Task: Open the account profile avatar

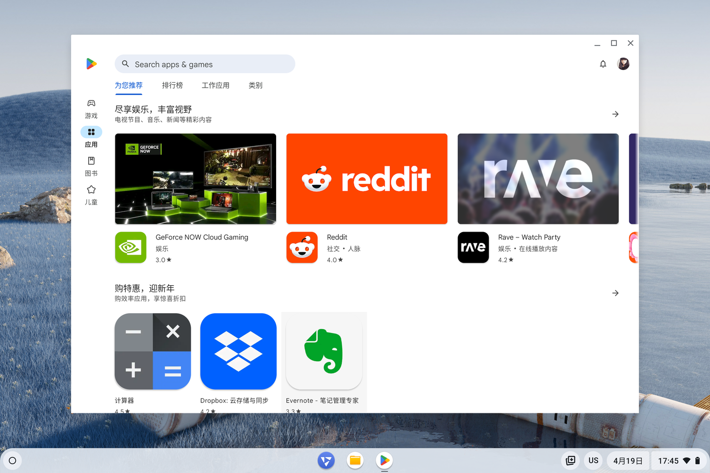Action: point(623,64)
